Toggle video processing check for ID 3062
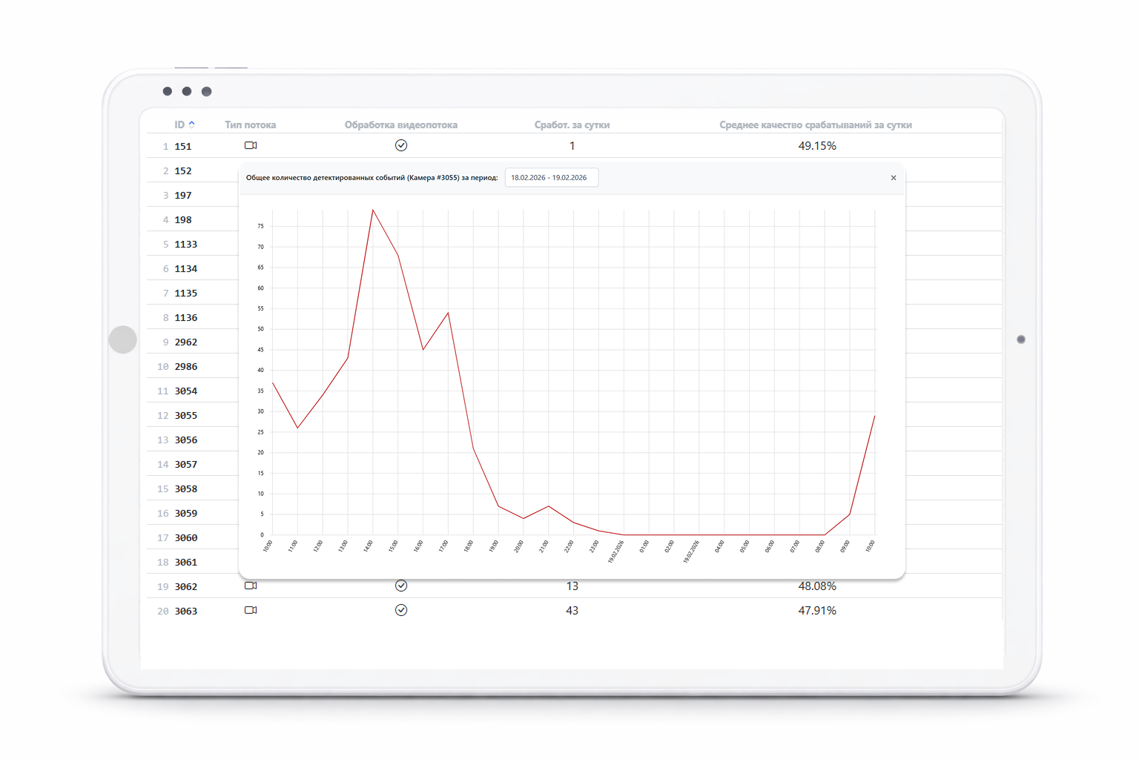1139x759 pixels. pyautogui.click(x=401, y=586)
